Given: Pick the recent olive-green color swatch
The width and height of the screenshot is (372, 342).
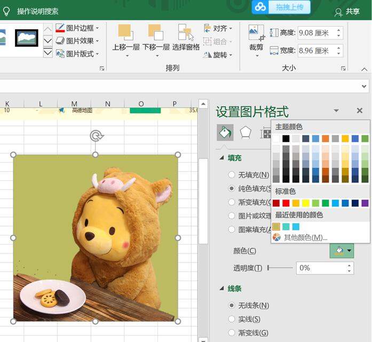Looking at the screenshot, I should (x=276, y=227).
